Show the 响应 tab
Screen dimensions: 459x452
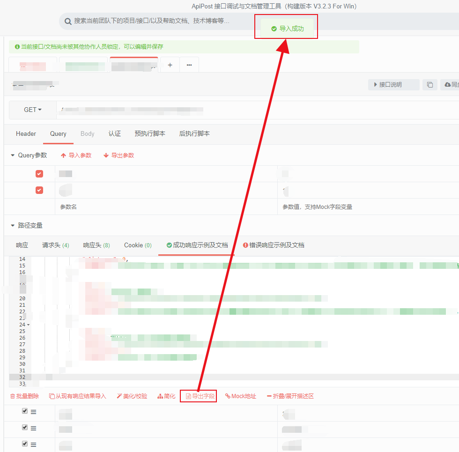[x=22, y=245]
